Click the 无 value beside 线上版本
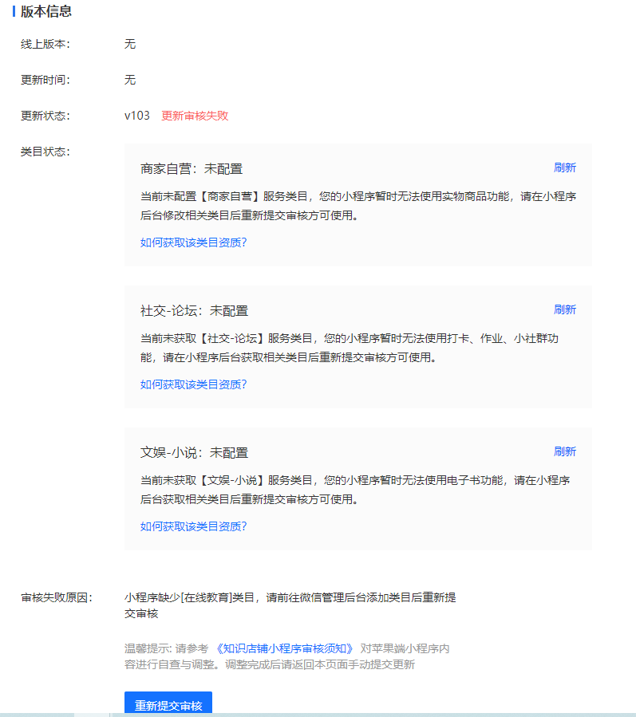This screenshot has width=636, height=717. [x=130, y=45]
